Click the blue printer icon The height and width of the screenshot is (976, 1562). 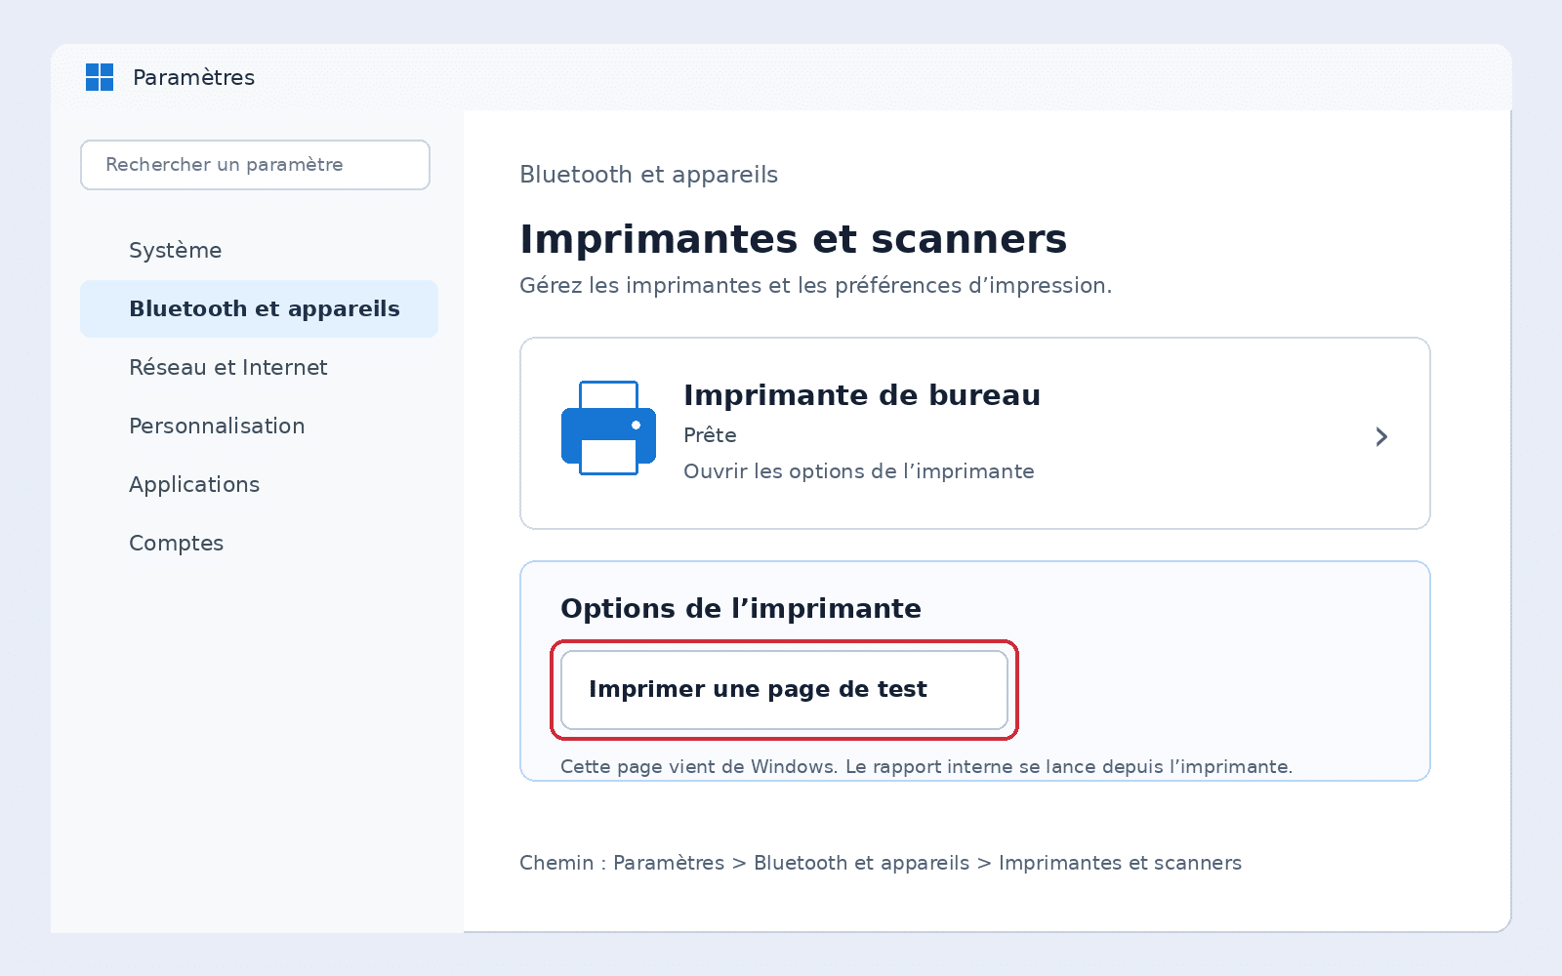point(608,427)
